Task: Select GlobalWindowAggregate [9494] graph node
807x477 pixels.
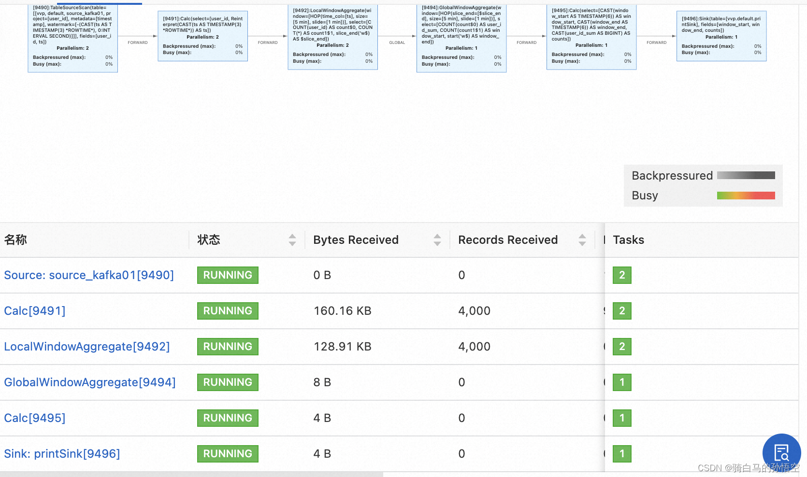Action: [x=461, y=38]
